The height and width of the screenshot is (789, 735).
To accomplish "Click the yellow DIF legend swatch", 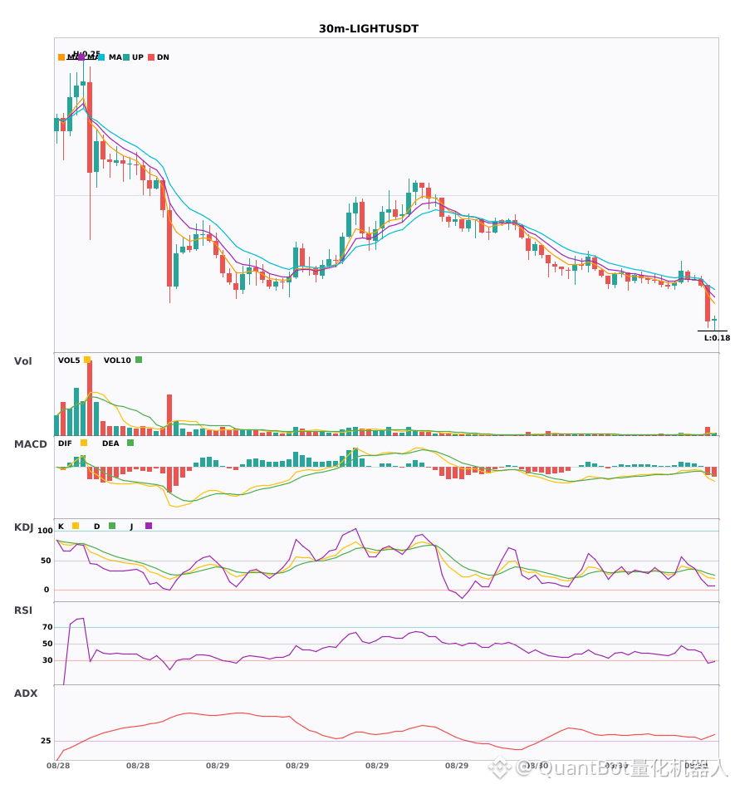I will [84, 443].
